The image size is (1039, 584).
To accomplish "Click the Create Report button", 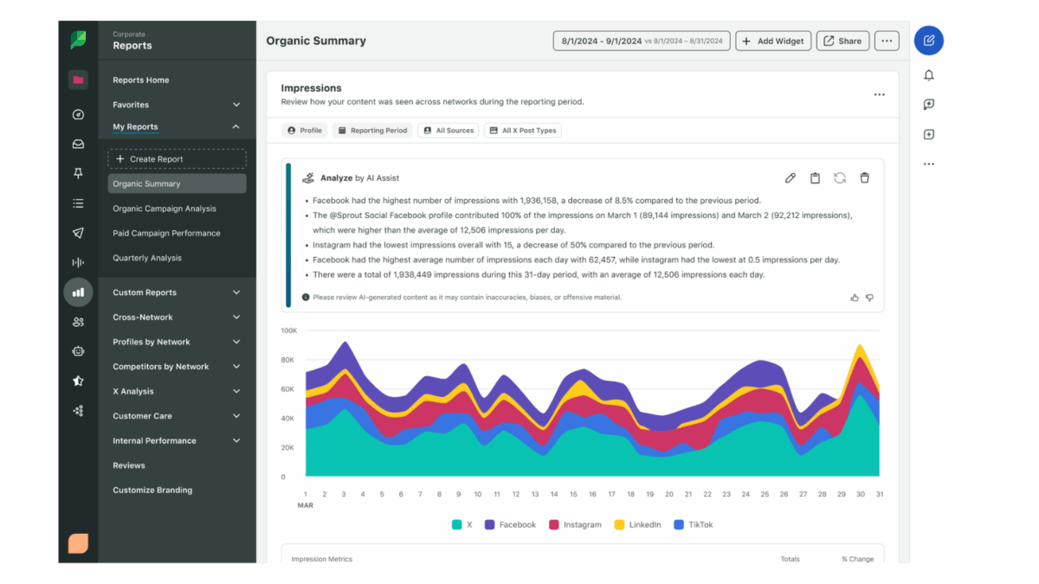I will pyautogui.click(x=177, y=159).
